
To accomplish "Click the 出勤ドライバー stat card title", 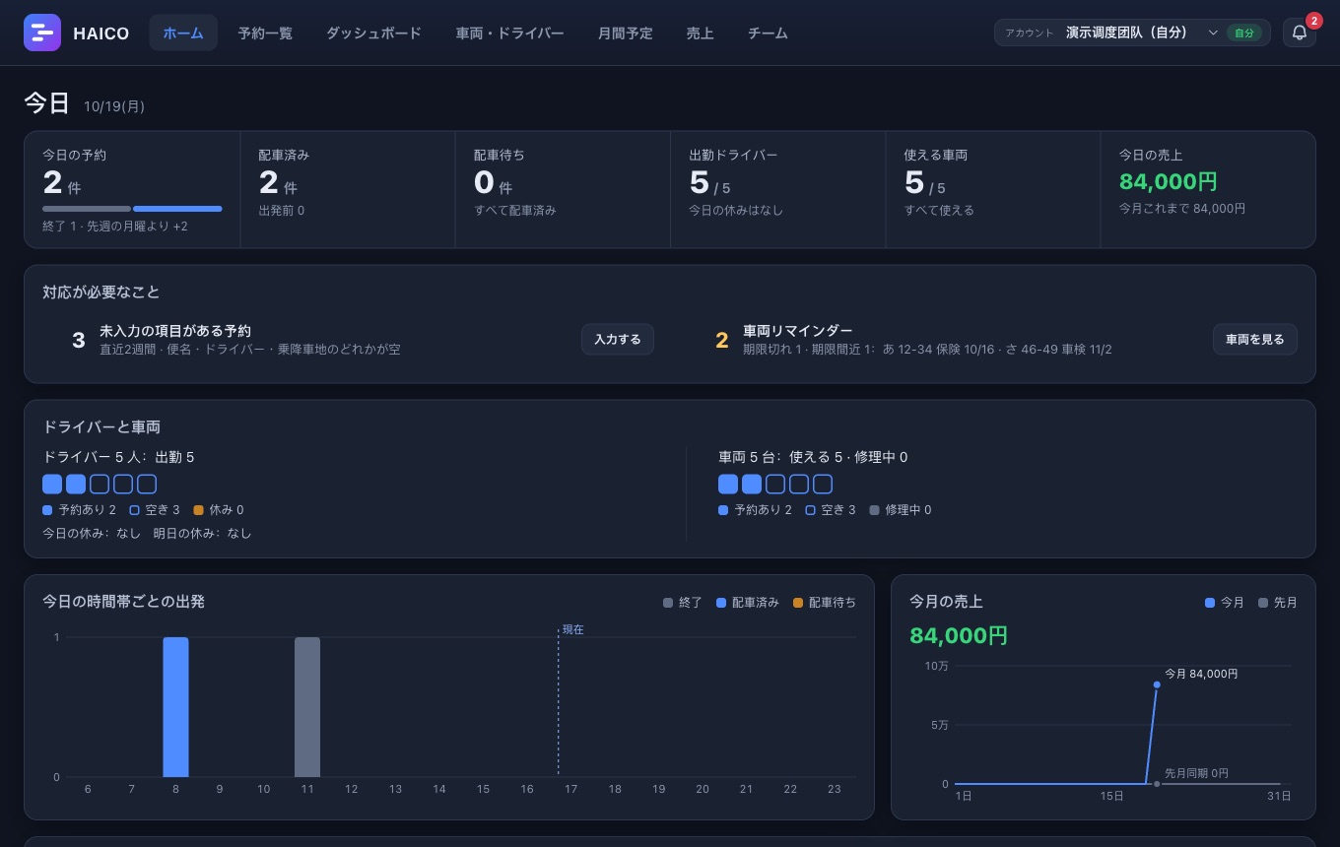I will click(733, 155).
